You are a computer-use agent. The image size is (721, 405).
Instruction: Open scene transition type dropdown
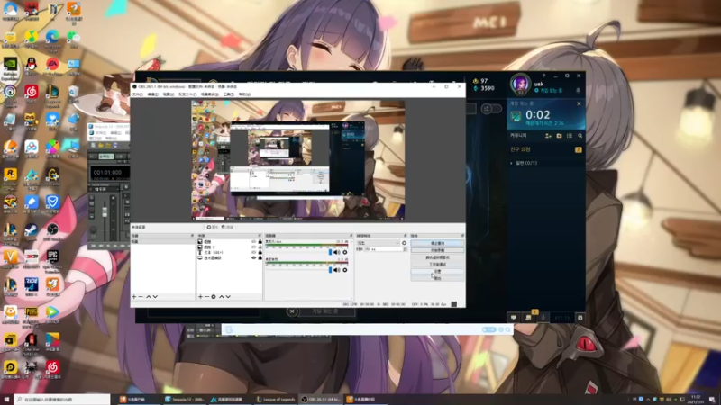coord(378,243)
